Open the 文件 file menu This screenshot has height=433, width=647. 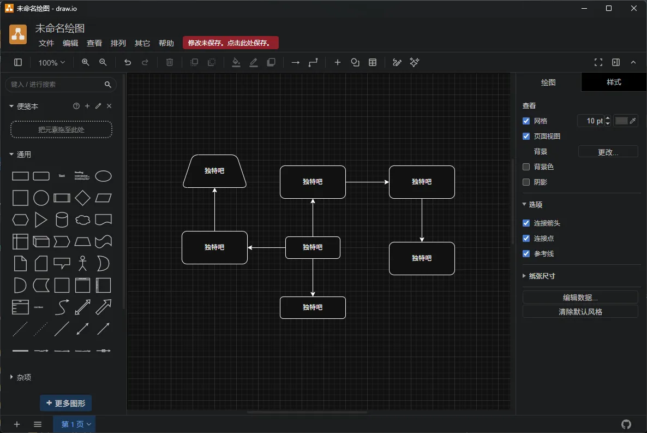(46, 43)
